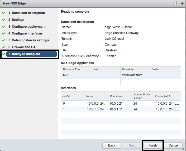
Task: Select the MGT resource pool row
Action: (x=121, y=75)
